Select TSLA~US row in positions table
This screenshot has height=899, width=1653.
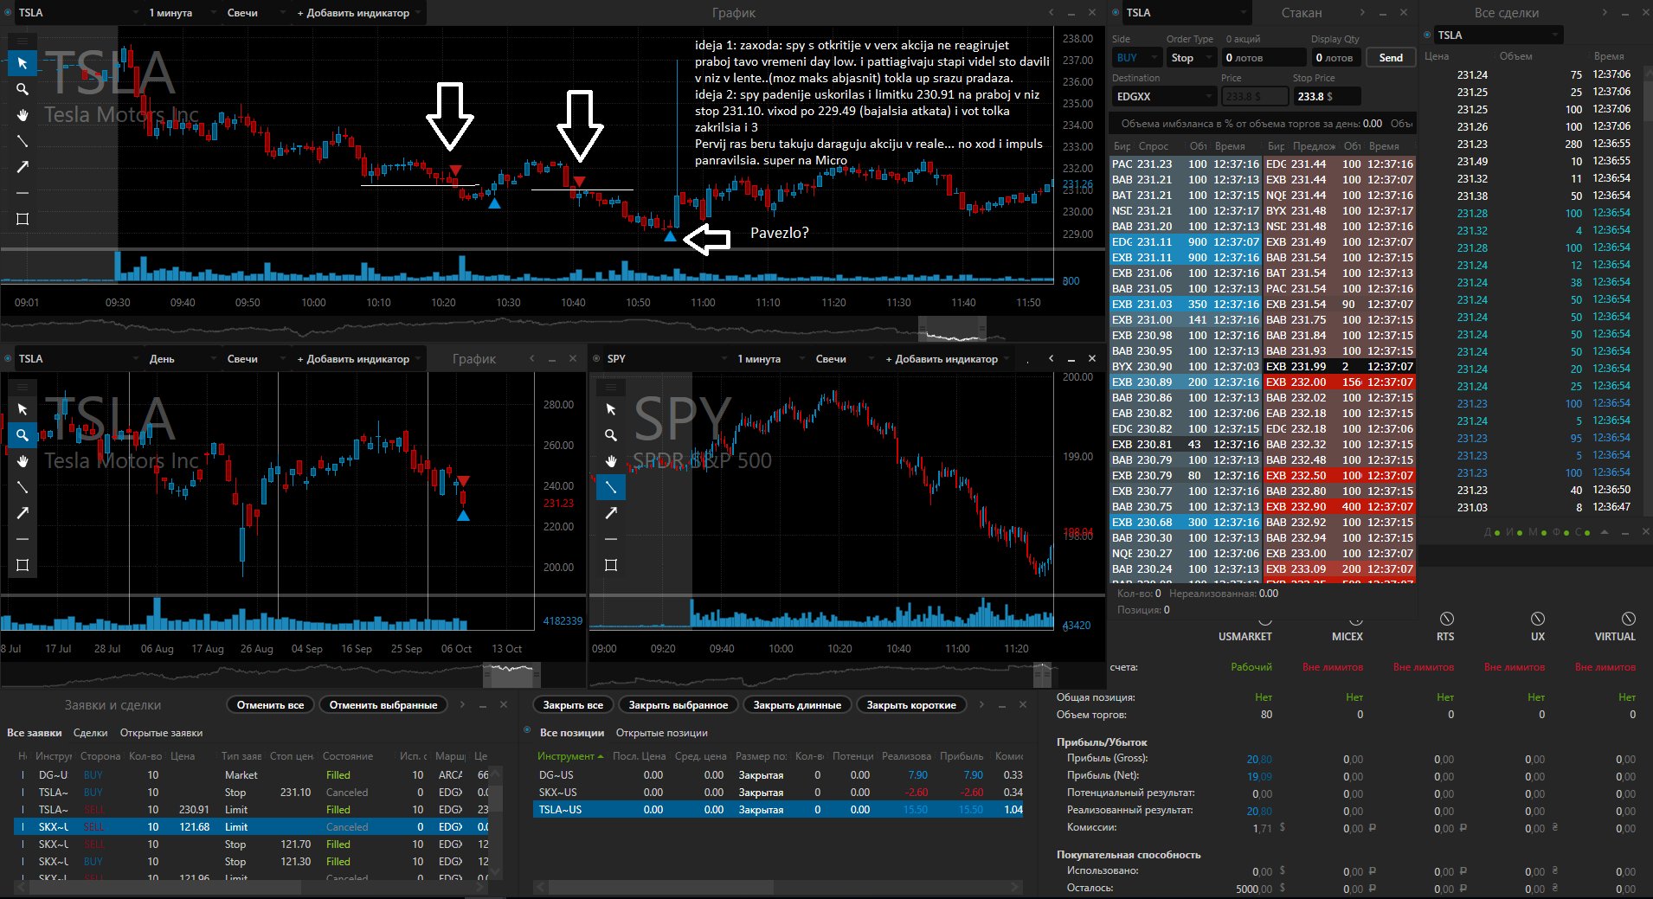pos(778,810)
